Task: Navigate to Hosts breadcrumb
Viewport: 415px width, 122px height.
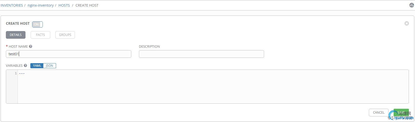Action: click(x=64, y=5)
